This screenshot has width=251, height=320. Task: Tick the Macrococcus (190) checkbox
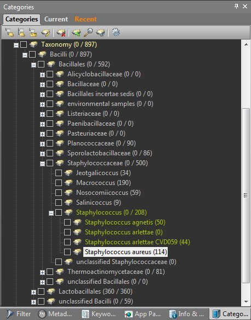59,183
